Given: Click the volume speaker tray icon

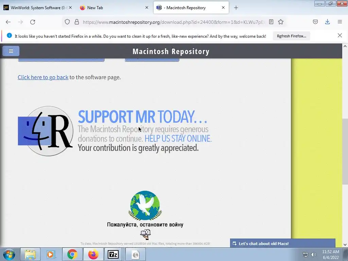Looking at the screenshot, I should (x=314, y=255).
